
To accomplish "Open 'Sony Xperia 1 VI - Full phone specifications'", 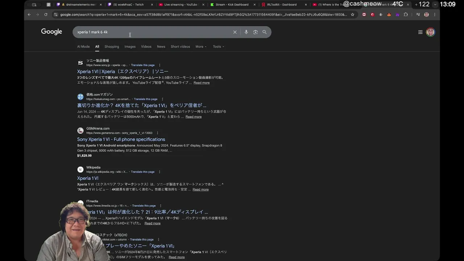I will pyautogui.click(x=121, y=139).
